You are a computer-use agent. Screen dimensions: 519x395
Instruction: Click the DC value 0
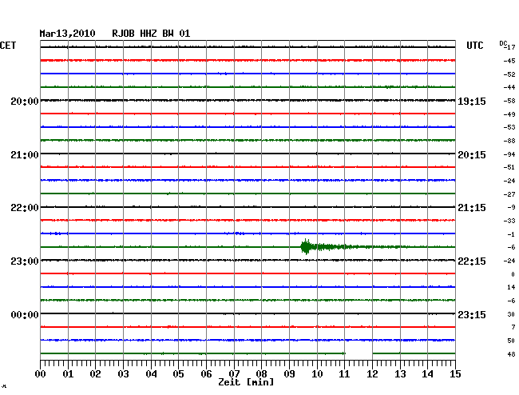(513, 274)
